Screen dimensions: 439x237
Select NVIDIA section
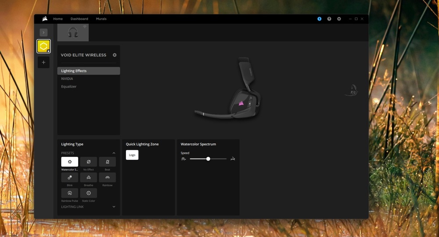click(89, 79)
